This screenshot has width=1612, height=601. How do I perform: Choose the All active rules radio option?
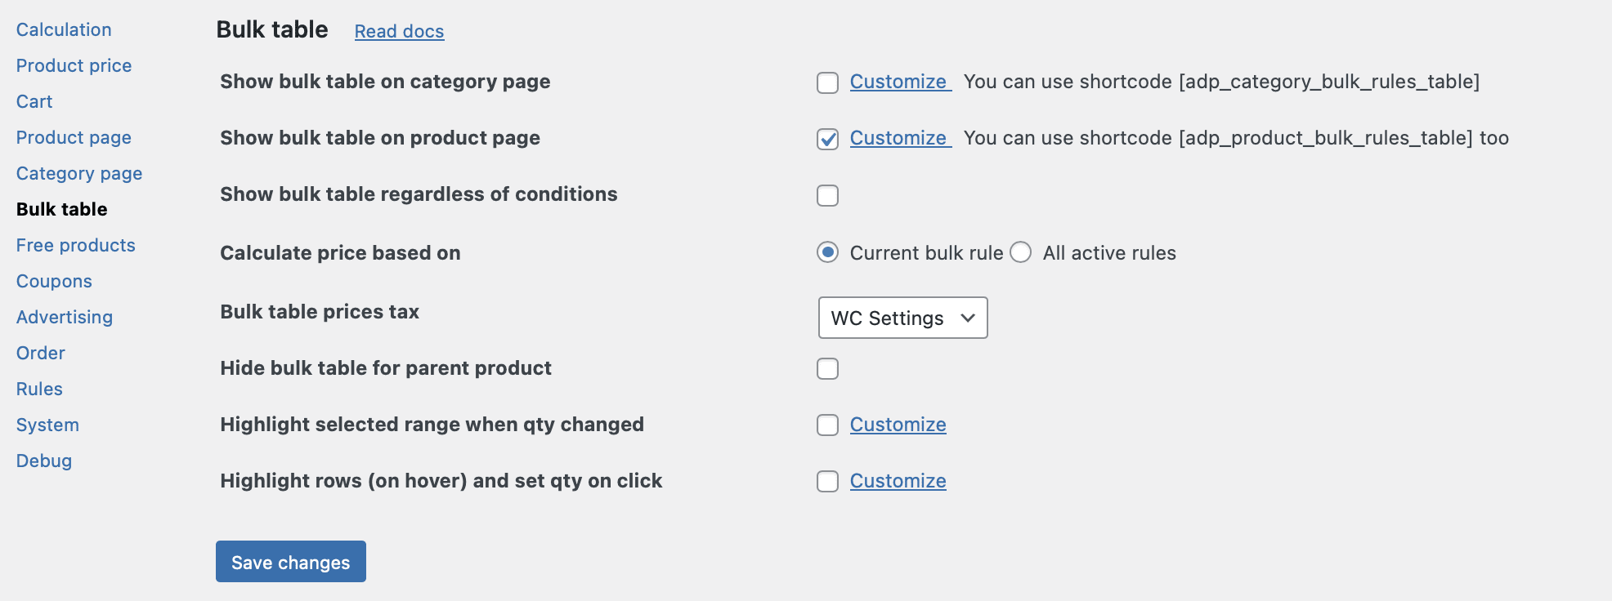(x=1020, y=252)
